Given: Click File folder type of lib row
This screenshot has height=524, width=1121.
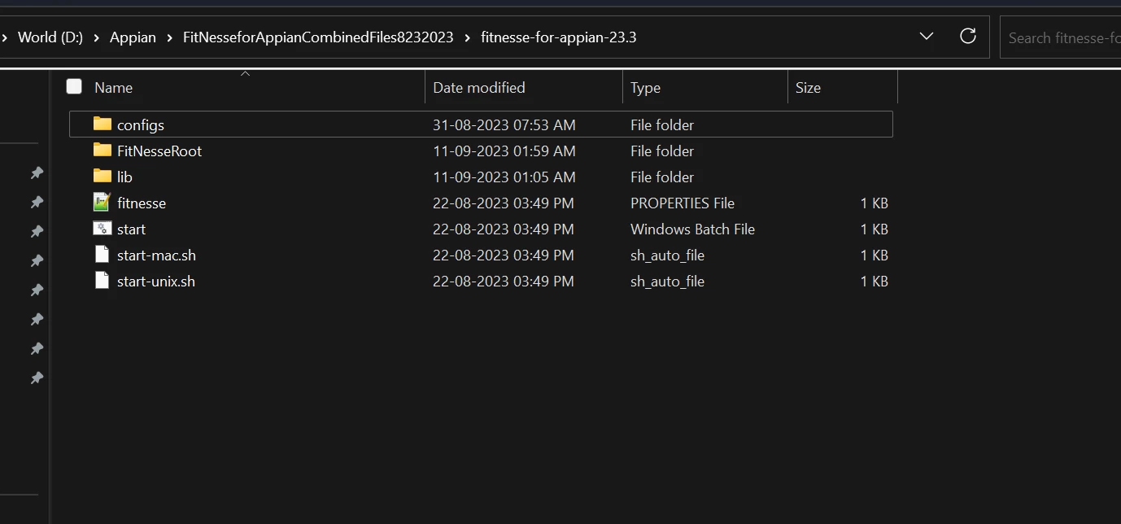Looking at the screenshot, I should 662,177.
